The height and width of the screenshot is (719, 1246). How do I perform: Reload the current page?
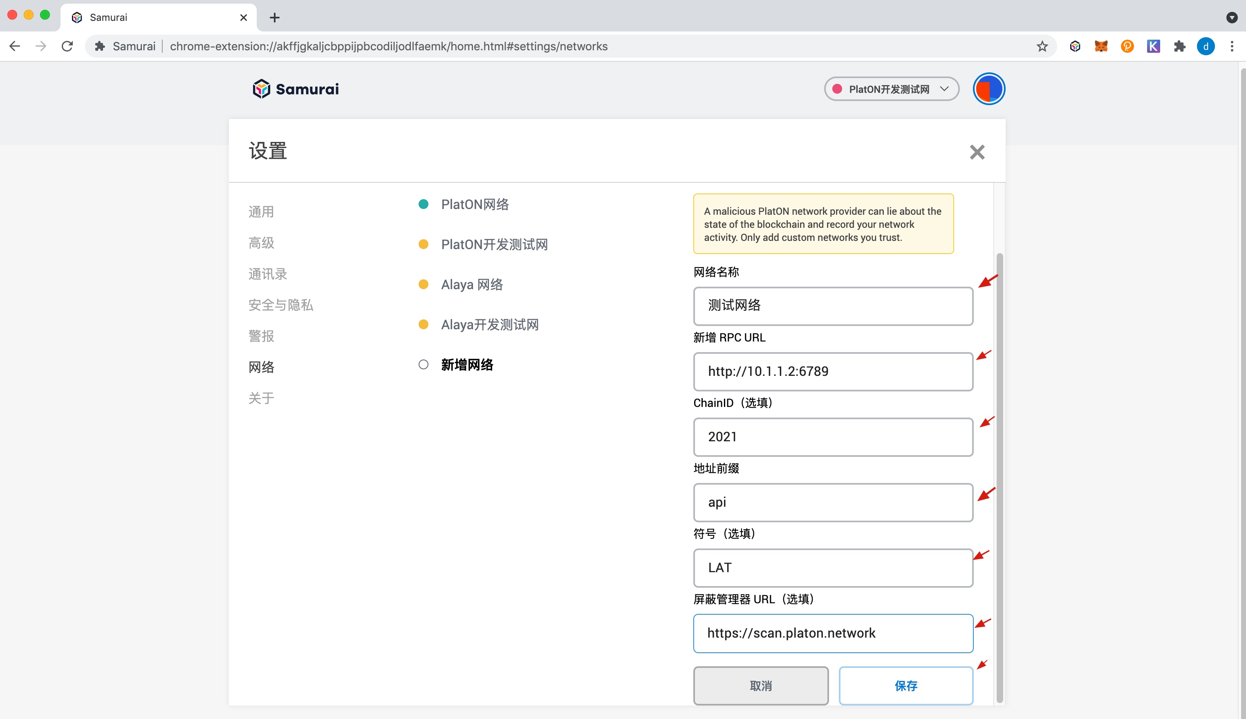point(67,46)
